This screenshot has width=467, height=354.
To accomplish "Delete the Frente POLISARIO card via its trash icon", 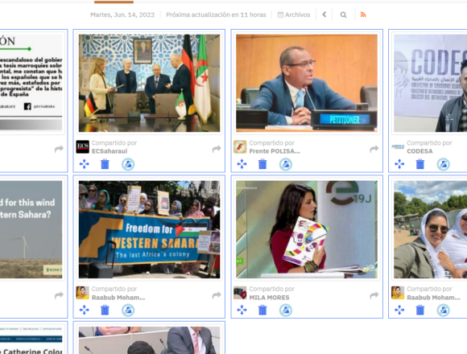I will coord(262,164).
